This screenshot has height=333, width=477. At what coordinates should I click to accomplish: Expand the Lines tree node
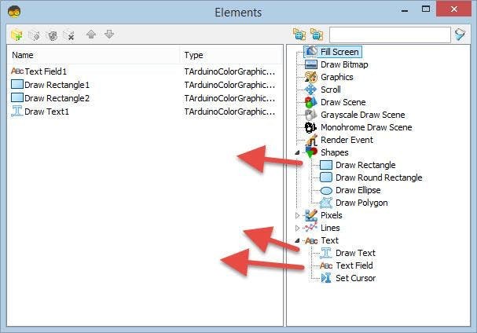tap(297, 228)
